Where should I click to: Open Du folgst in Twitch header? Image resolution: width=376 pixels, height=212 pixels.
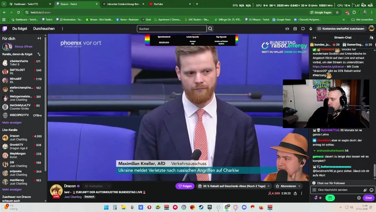coord(20,29)
